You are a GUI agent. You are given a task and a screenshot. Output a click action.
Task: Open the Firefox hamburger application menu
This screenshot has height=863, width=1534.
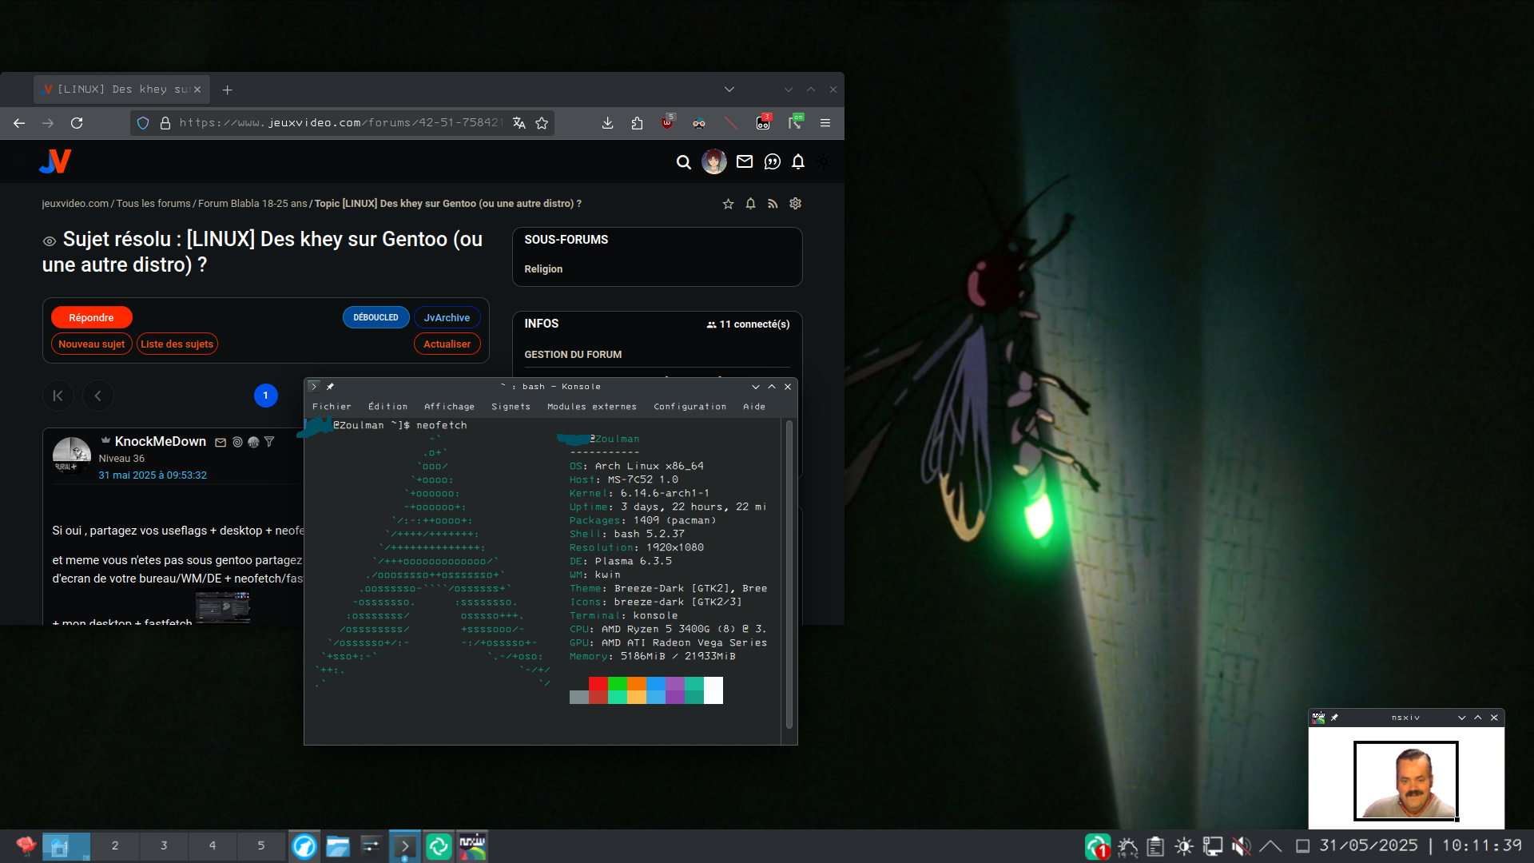pos(825,123)
